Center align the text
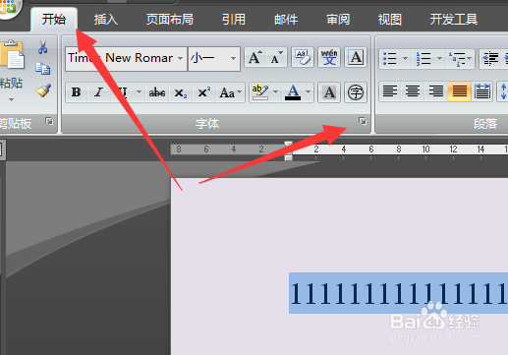The height and width of the screenshot is (355, 508). (x=413, y=91)
